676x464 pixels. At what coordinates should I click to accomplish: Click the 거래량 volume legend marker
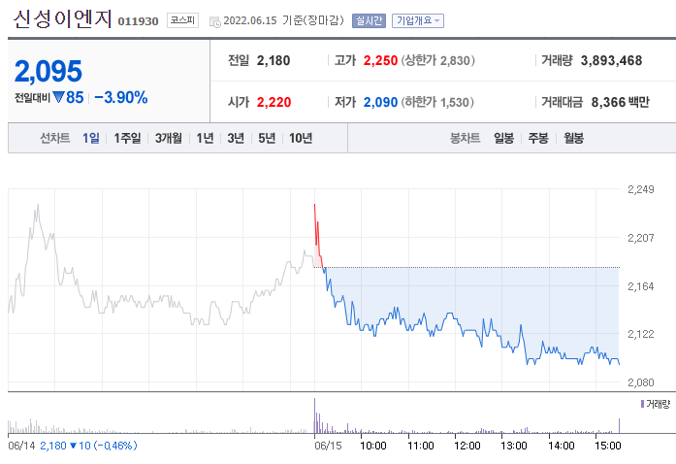642,404
